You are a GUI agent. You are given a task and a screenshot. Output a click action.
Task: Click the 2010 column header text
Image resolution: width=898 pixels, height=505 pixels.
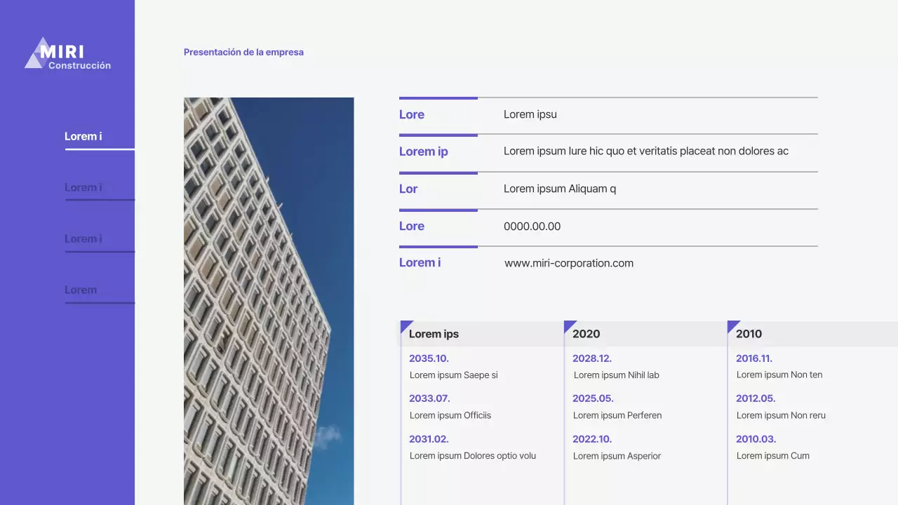coord(749,334)
